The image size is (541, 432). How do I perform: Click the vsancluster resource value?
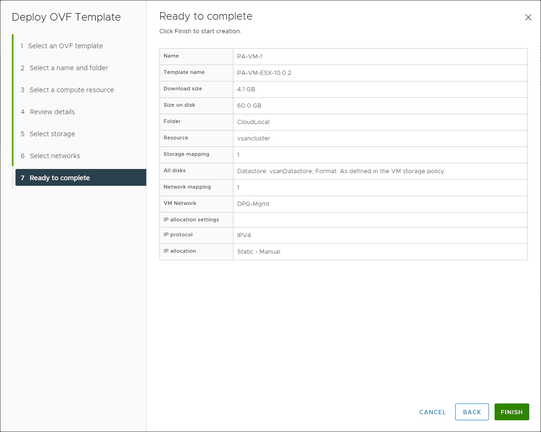[x=254, y=139]
